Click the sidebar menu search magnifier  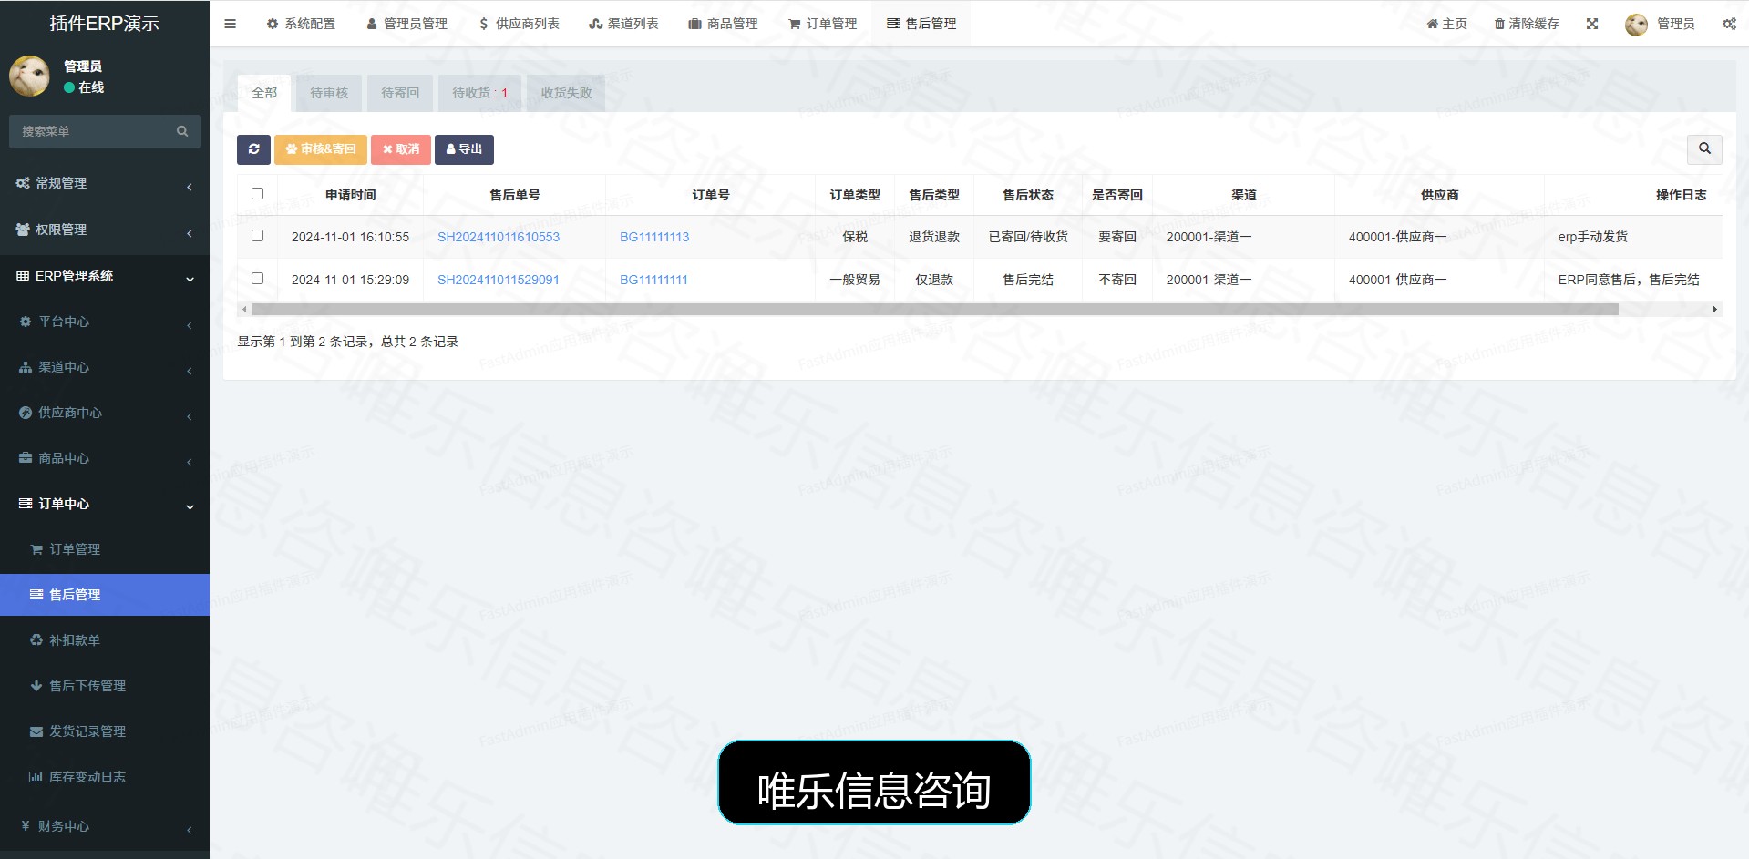pyautogui.click(x=182, y=131)
